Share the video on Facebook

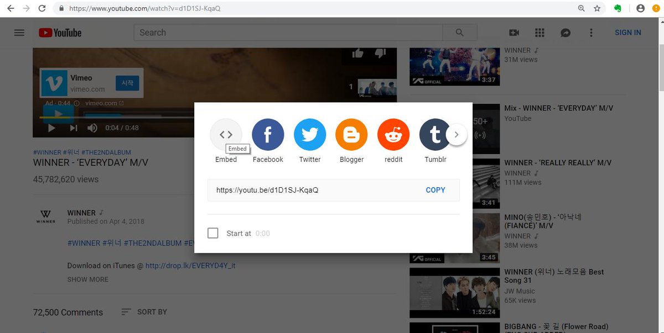coord(268,135)
